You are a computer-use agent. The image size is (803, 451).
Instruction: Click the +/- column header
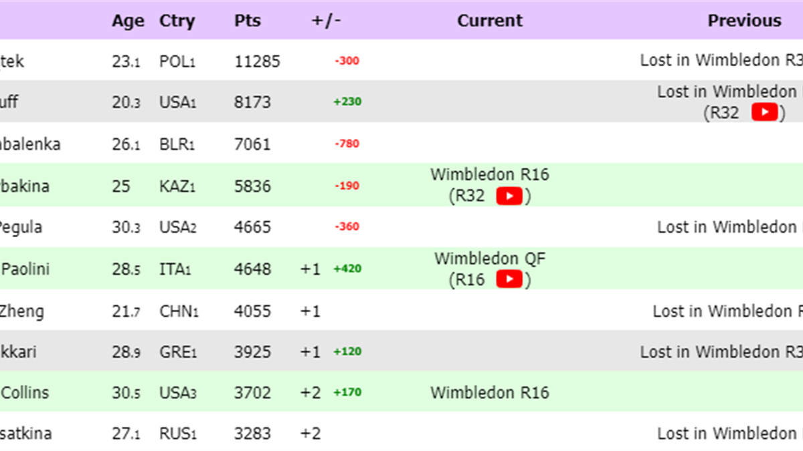point(327,21)
